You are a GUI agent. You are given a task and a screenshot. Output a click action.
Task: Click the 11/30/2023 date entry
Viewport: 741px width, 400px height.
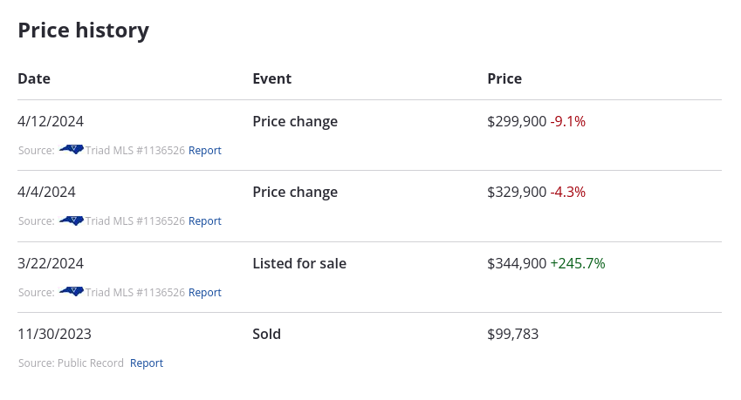(x=54, y=334)
